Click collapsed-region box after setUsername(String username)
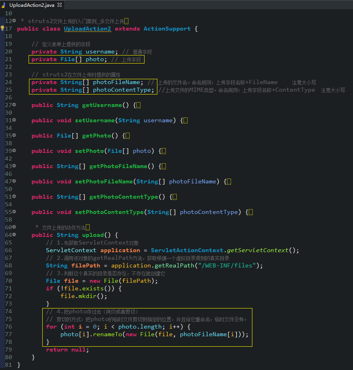 pyautogui.click(x=186, y=121)
